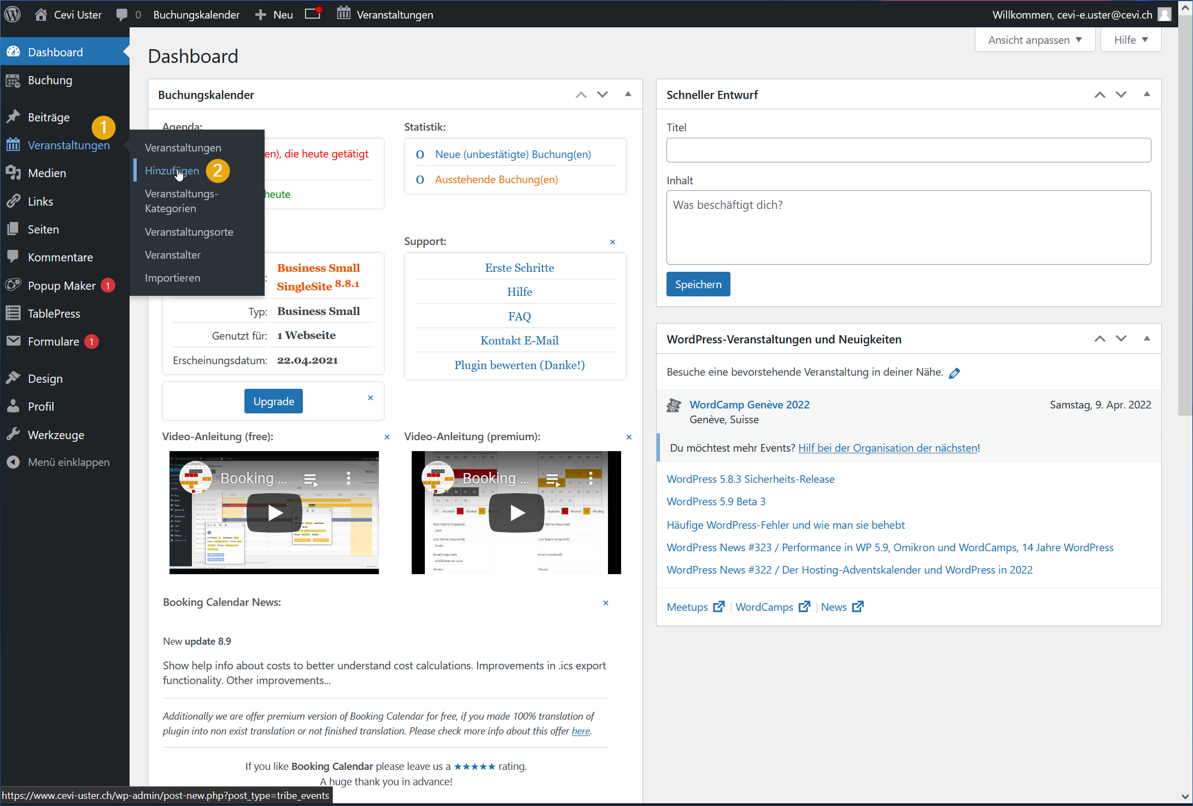
Task: Click into the Titel input field
Action: click(908, 150)
